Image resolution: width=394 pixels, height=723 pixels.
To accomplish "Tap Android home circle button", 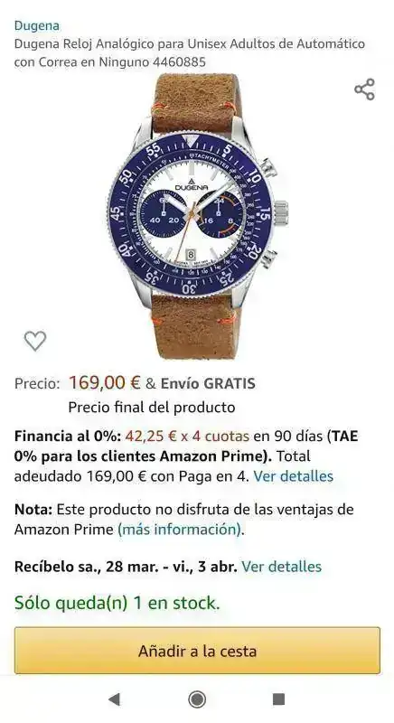I will [x=197, y=700].
